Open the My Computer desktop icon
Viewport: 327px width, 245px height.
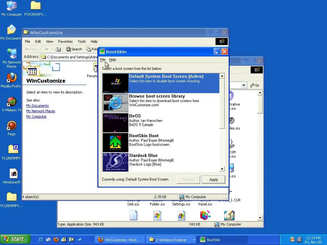pyautogui.click(x=11, y=8)
